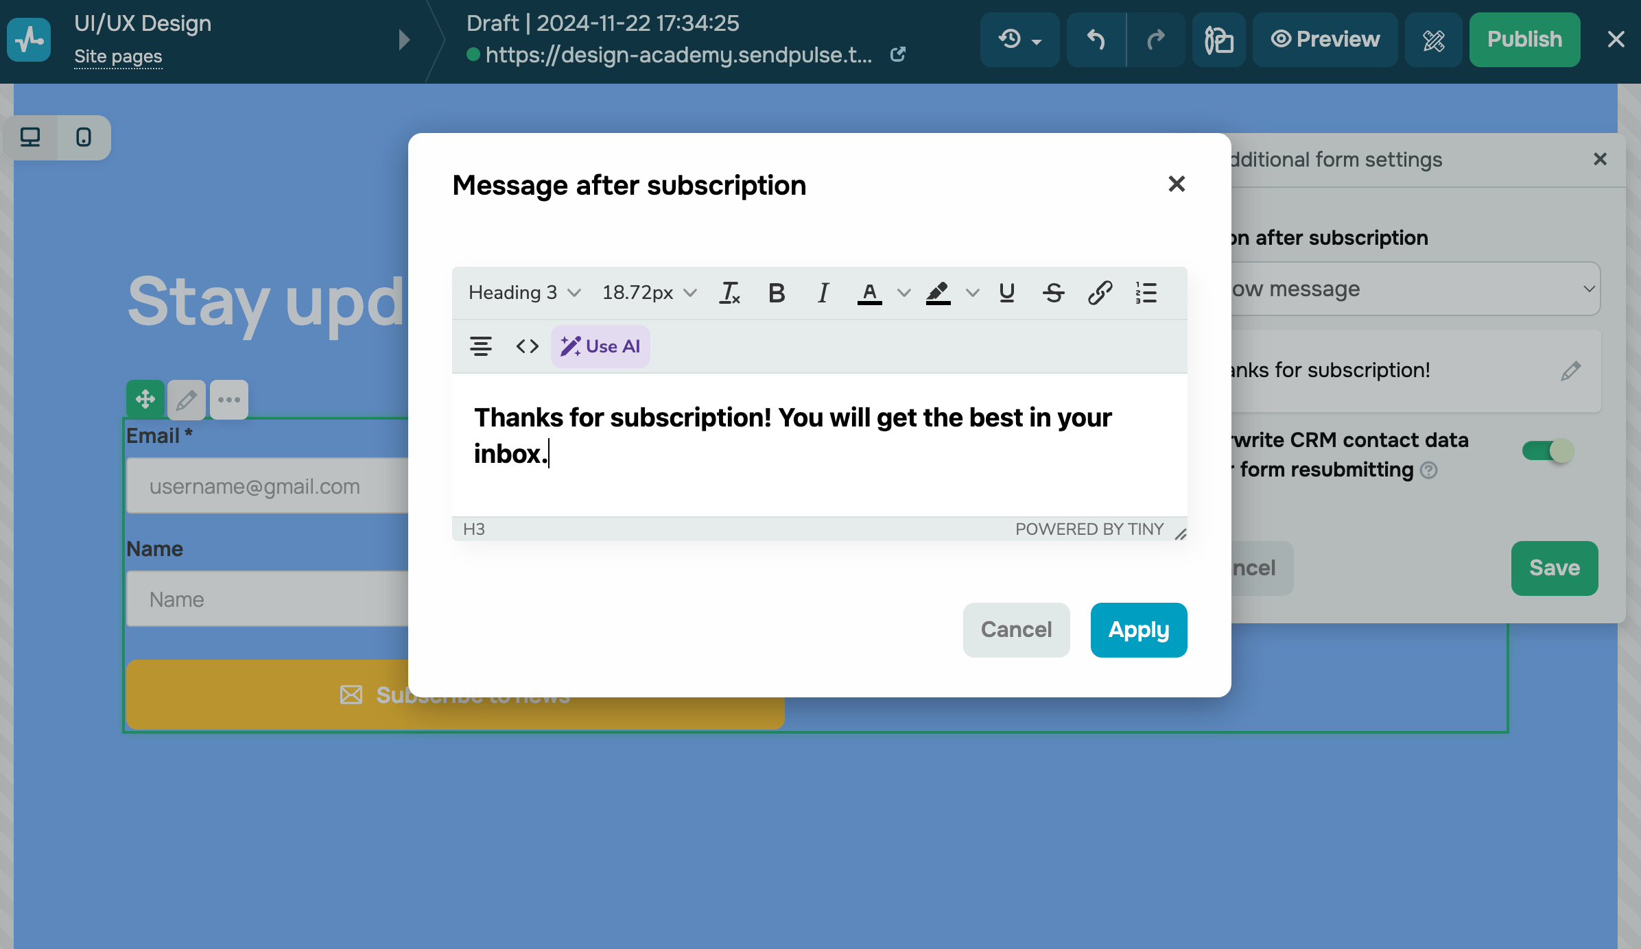This screenshot has width=1641, height=949.
Task: Open the Site pages link
Action: (x=118, y=56)
